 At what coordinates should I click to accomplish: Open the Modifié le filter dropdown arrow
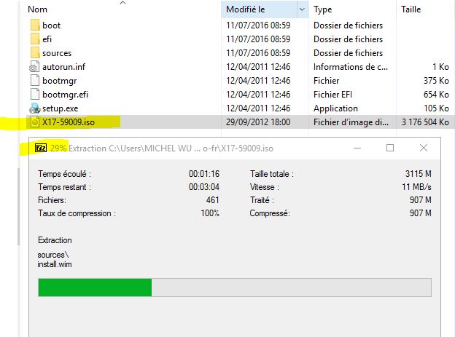coord(303,9)
